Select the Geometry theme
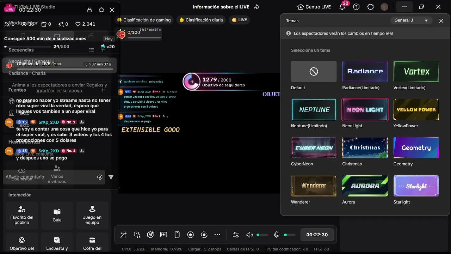The height and width of the screenshot is (254, 451). [416, 148]
